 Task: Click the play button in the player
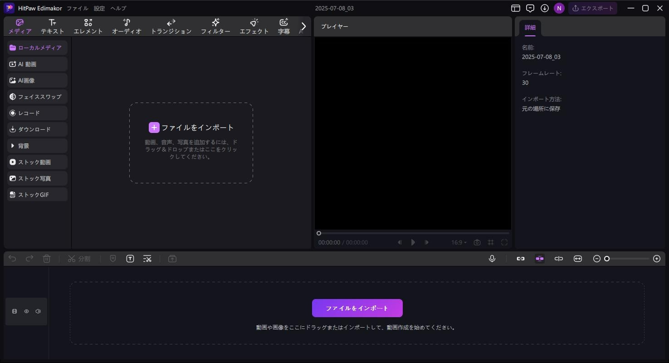[413, 242]
